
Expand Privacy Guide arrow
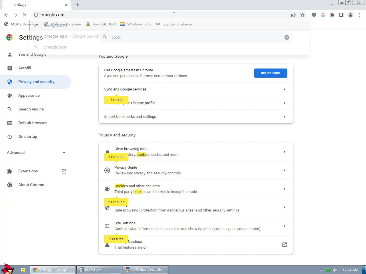click(x=285, y=170)
